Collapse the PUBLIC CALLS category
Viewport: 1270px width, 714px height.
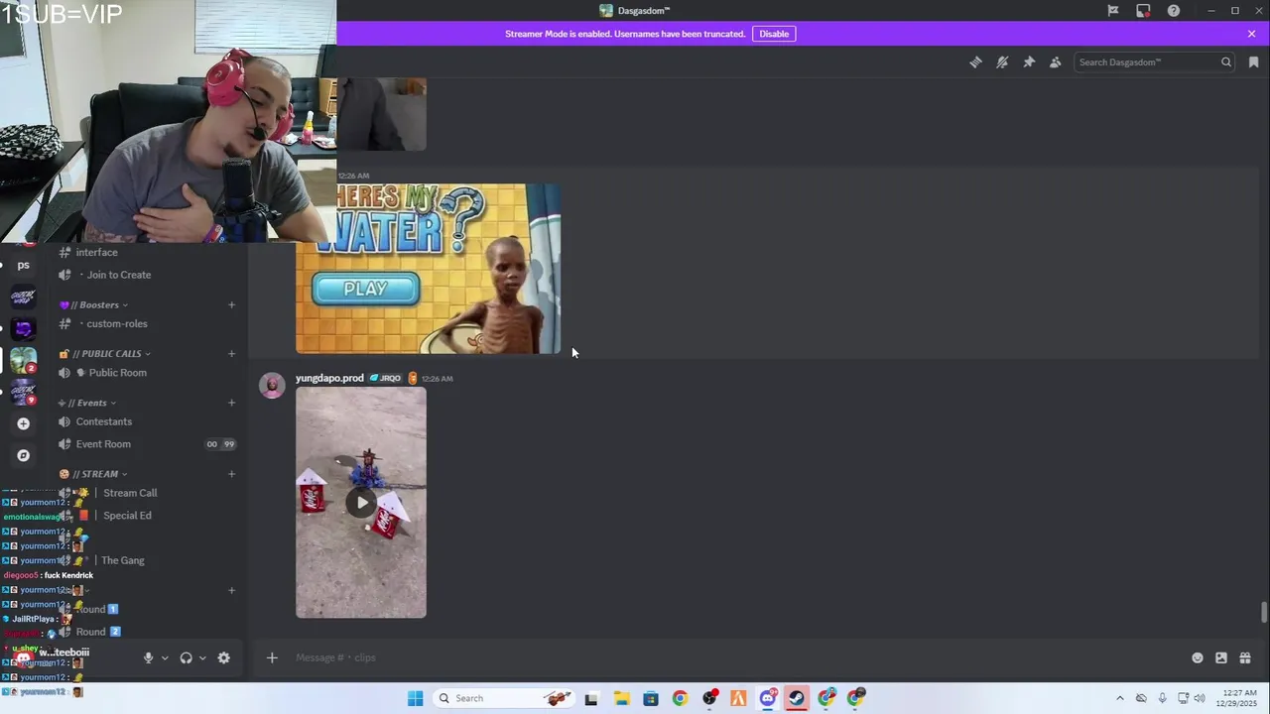[x=104, y=353]
